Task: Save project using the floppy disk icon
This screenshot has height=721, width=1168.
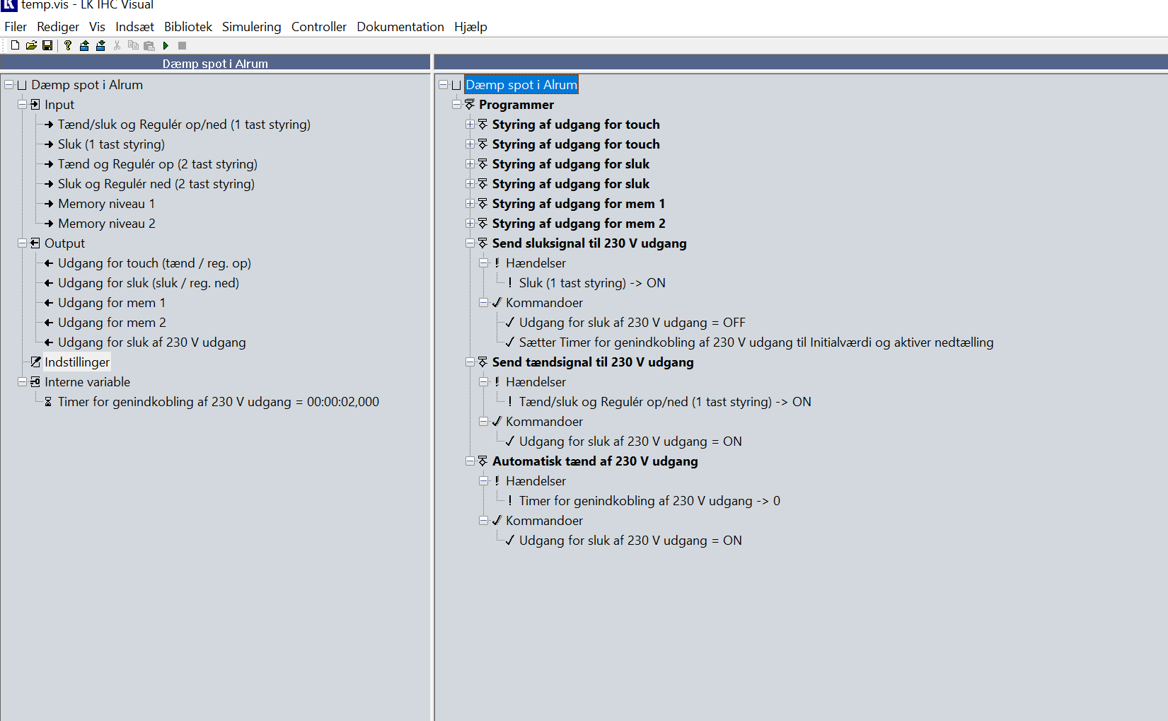Action: [47, 45]
